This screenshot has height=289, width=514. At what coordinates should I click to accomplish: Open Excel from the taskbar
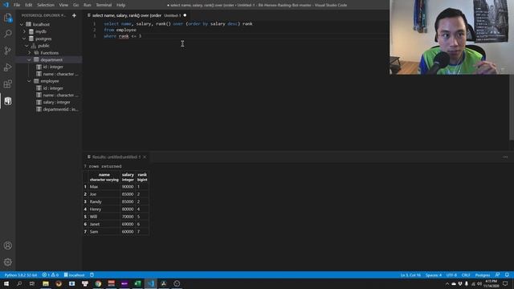pyautogui.click(x=137, y=283)
